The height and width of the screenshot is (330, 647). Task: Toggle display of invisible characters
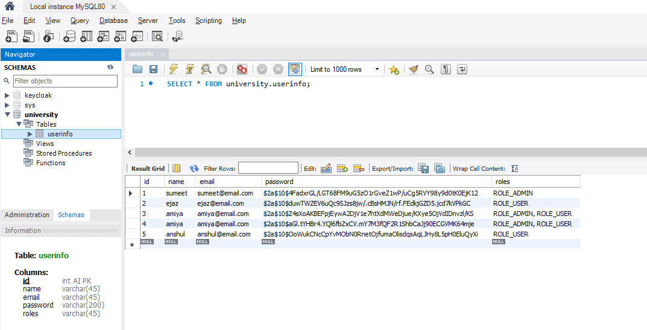pos(446,69)
